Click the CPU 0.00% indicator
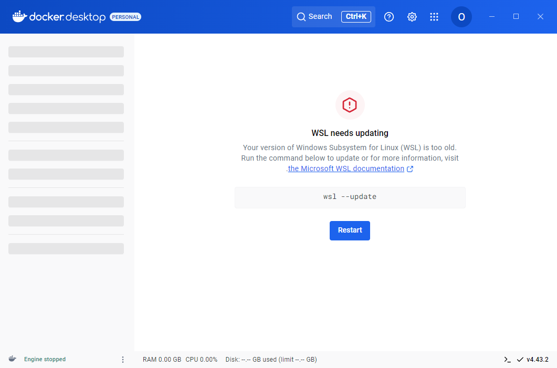This screenshot has width=557, height=368. (x=202, y=360)
